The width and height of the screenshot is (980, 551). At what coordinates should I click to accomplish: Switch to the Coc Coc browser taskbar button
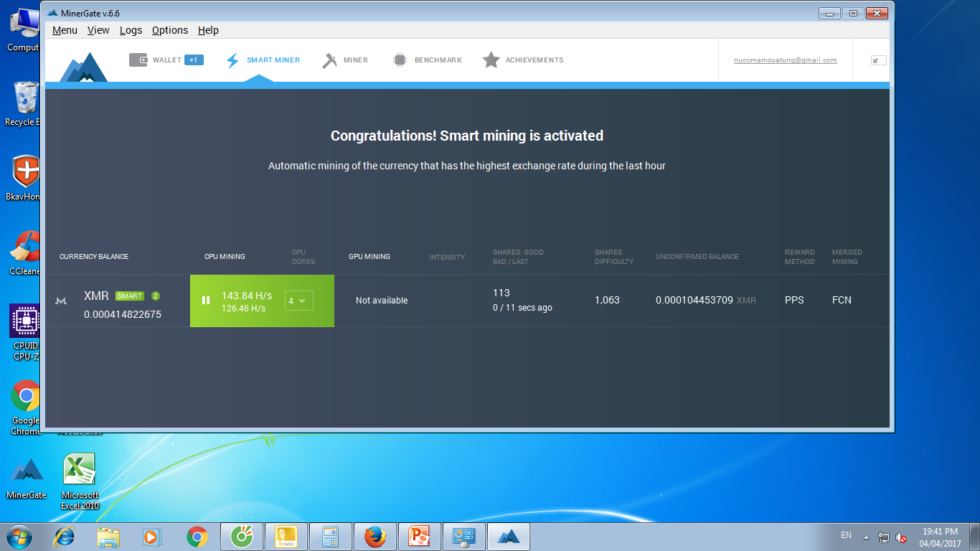pos(242,537)
